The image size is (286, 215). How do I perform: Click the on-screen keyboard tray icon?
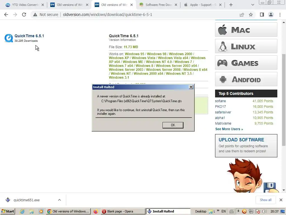tap(232, 212)
